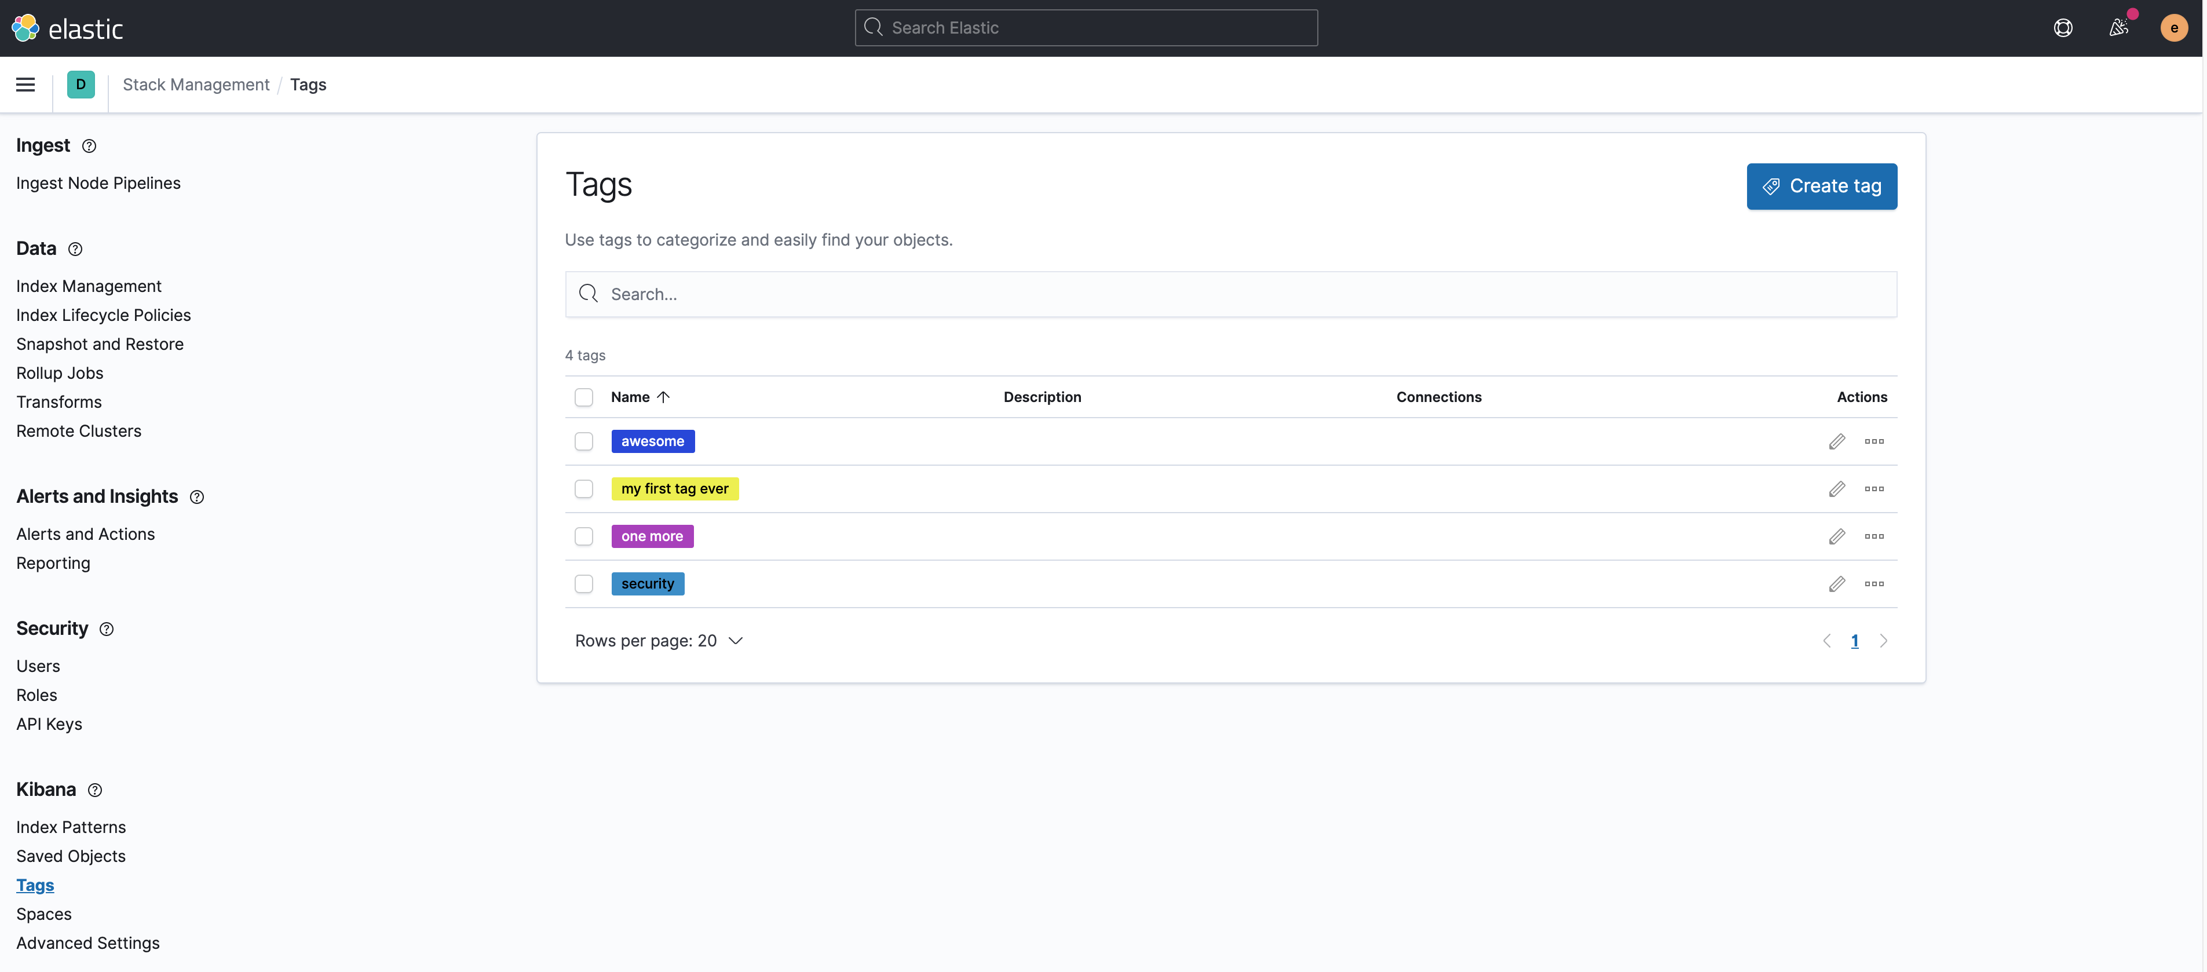Viewport: 2207px width, 972px height.
Task: Go to Index Management in sidebar
Action: tap(88, 286)
